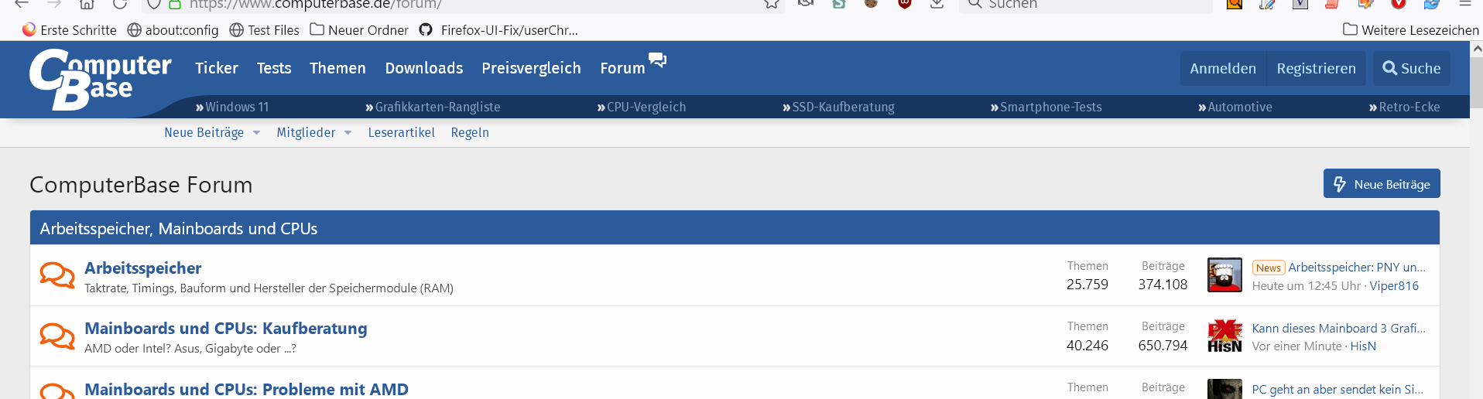This screenshot has height=399, width=1483.
Task: Open the Viper816 avatar thumbnail
Action: [x=1224, y=275]
